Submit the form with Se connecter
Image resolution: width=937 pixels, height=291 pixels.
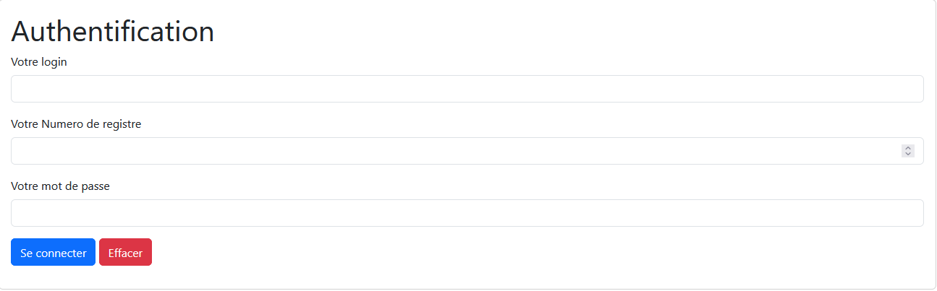point(53,253)
